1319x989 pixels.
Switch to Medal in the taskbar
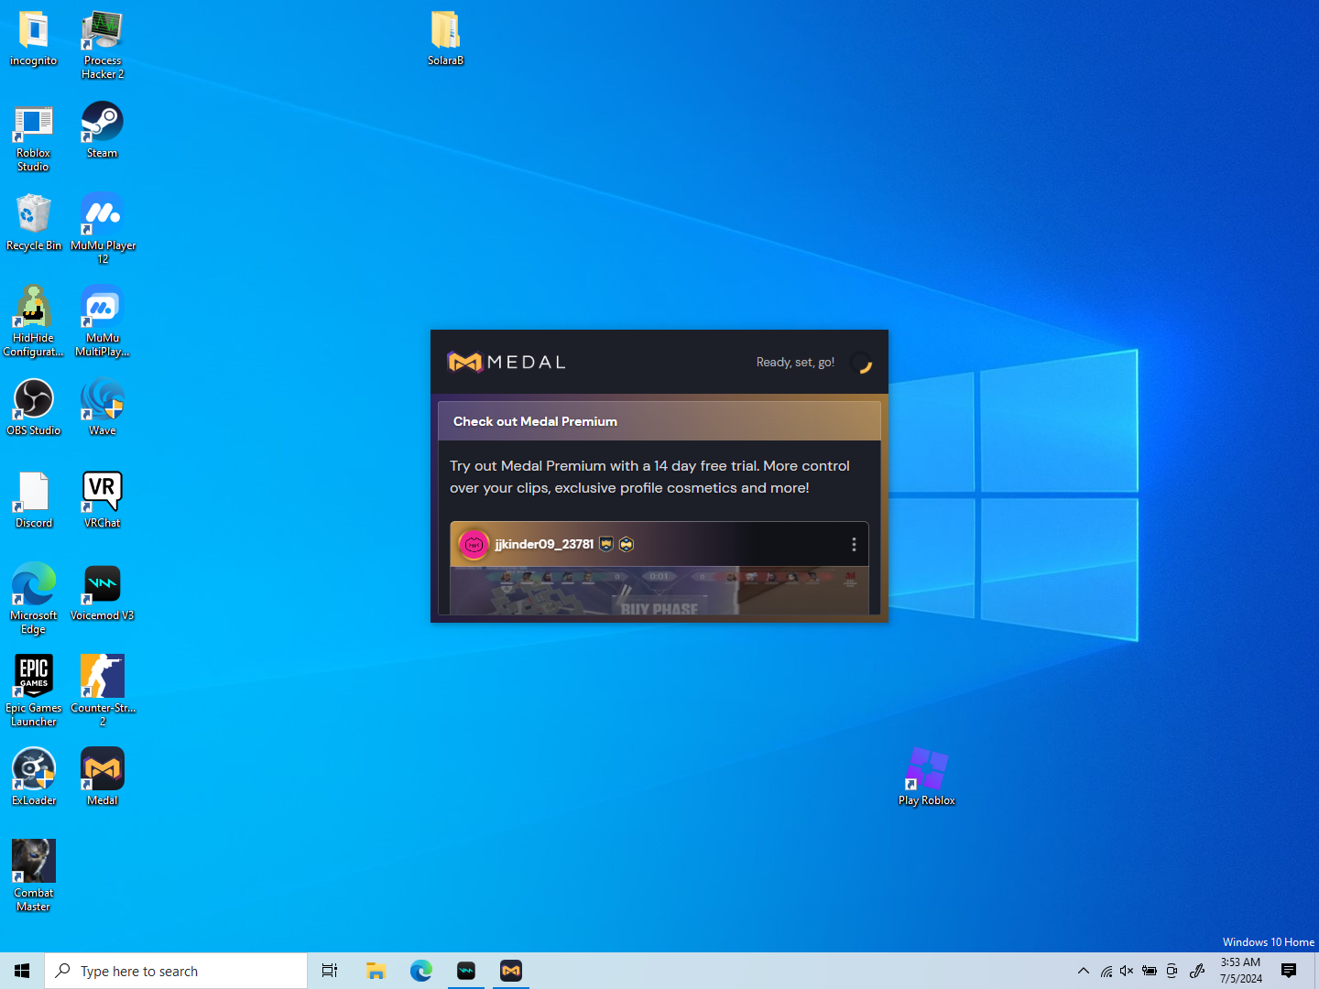tap(511, 971)
